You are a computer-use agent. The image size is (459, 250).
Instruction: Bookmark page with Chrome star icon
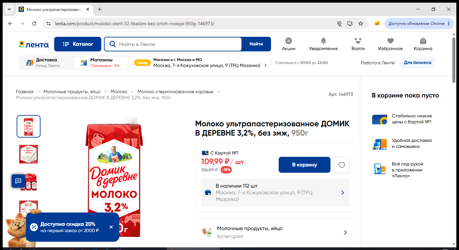[361, 24]
